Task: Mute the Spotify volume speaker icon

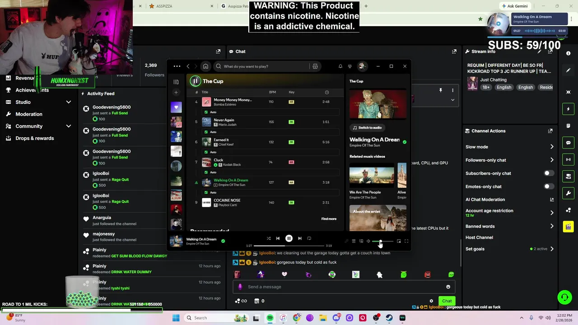Action: [x=368, y=241]
